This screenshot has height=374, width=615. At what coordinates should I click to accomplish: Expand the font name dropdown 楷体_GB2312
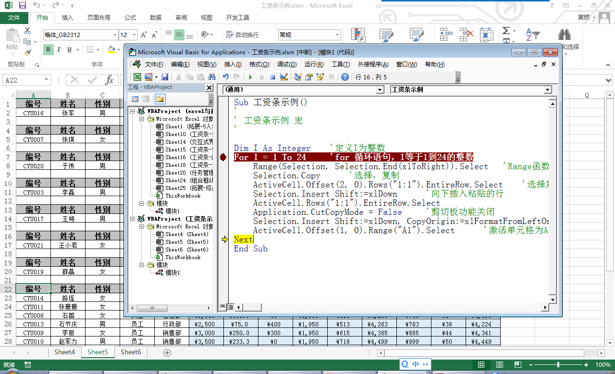(x=115, y=35)
